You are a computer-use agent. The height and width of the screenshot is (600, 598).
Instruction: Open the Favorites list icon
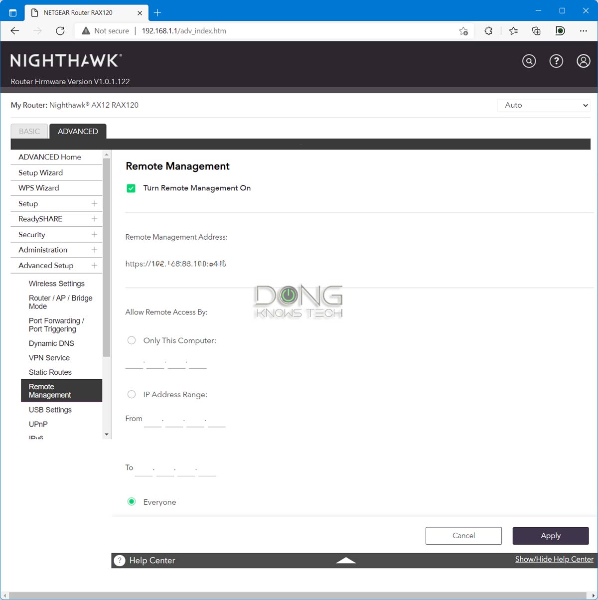(513, 31)
